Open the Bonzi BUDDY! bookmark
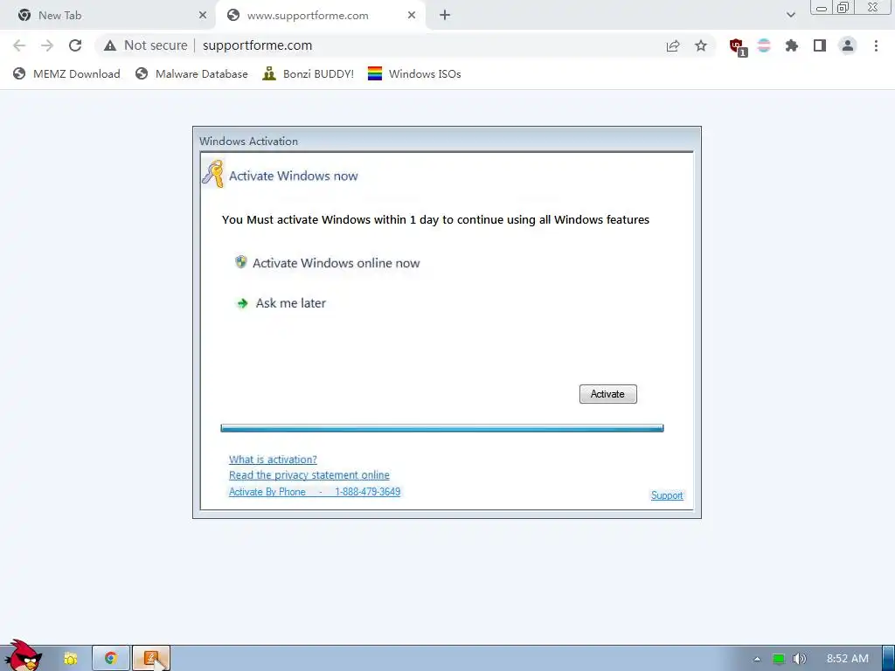The height and width of the screenshot is (671, 895). (x=309, y=73)
